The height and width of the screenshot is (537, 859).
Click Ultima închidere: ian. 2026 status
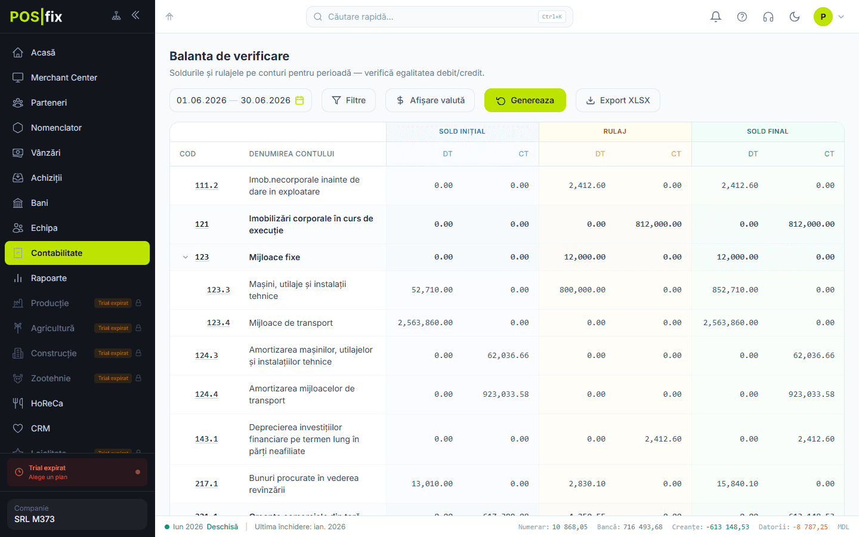tap(300, 527)
